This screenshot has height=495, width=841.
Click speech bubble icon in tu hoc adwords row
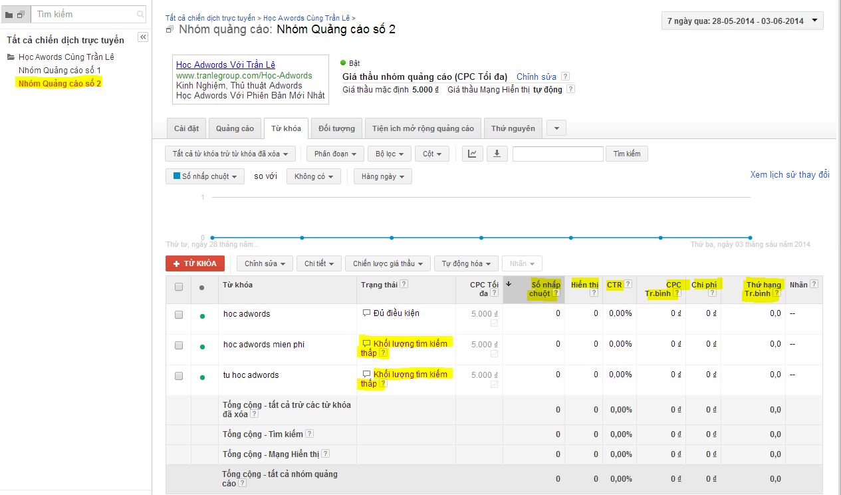point(366,375)
